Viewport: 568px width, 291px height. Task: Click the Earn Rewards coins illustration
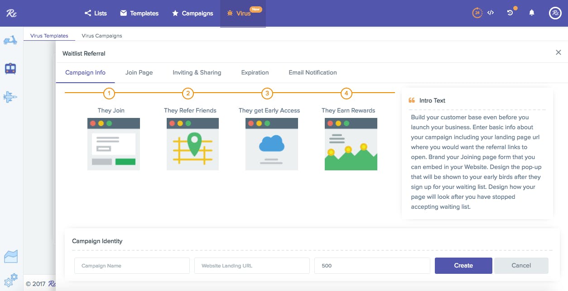tap(351, 144)
